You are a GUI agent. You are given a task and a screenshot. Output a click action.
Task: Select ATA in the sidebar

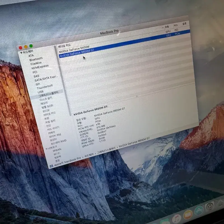click(31, 56)
